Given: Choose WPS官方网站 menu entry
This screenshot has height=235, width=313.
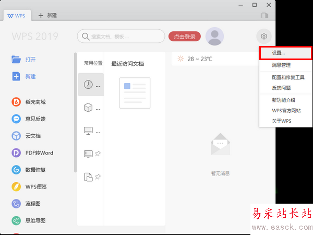Looking at the screenshot, I should coord(286,111).
